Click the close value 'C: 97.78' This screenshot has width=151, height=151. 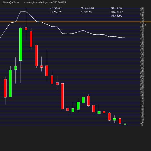pos(56,12)
